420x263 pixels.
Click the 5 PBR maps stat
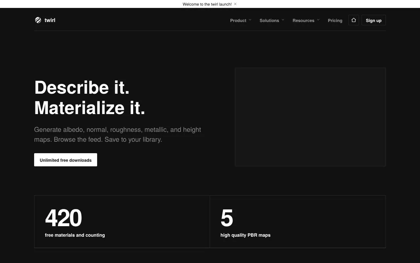point(298,222)
